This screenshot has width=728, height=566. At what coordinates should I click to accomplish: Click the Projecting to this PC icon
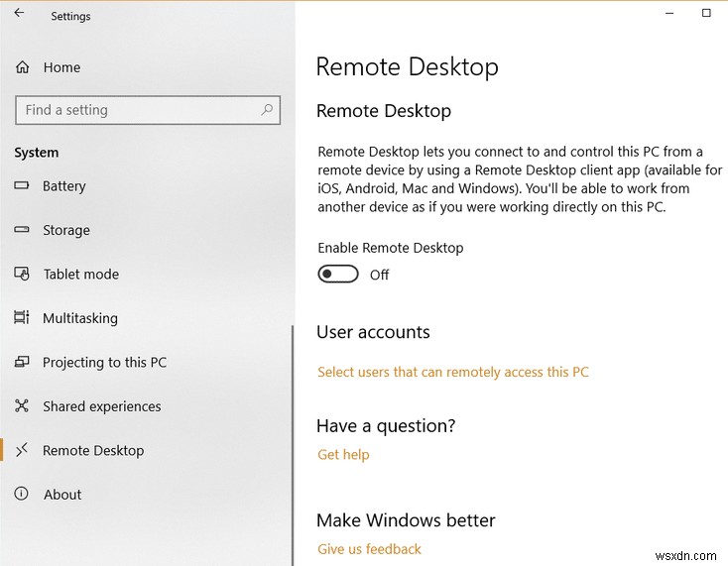click(x=22, y=362)
